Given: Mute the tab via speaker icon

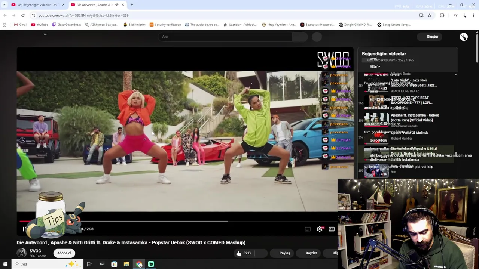Looking at the screenshot, I should (117, 5).
